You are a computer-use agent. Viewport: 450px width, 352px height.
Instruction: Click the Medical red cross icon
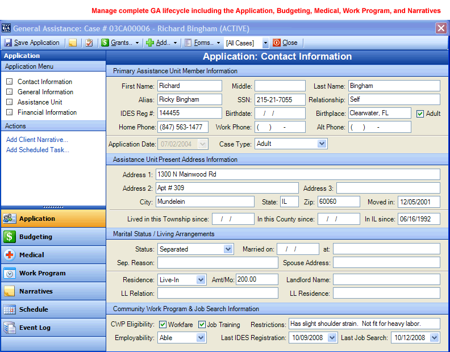tap(10, 255)
